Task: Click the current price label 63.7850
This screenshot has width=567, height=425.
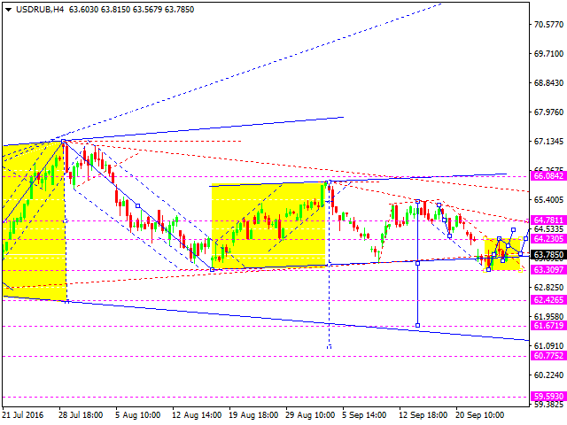Action: [x=548, y=254]
